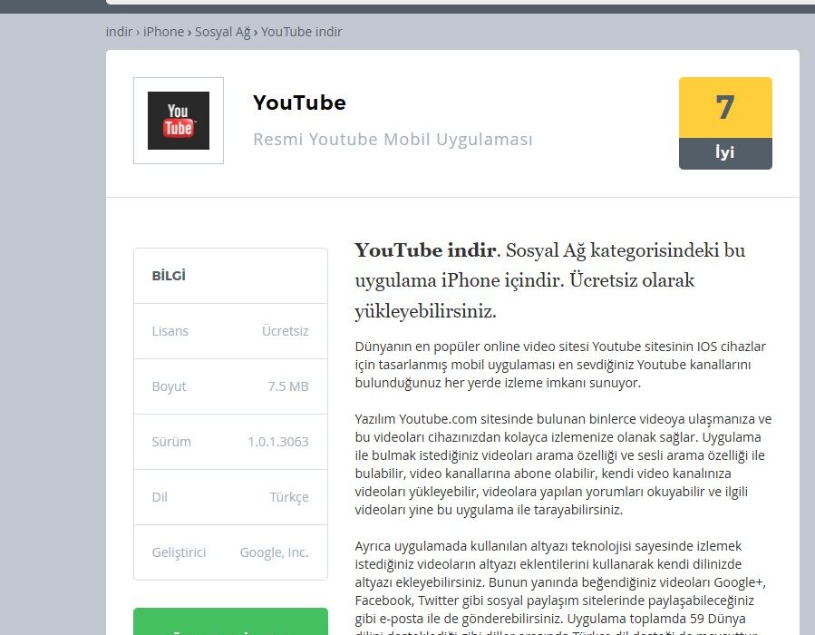Click the bold 'YouTube indir' intro text

pyautogui.click(x=425, y=250)
